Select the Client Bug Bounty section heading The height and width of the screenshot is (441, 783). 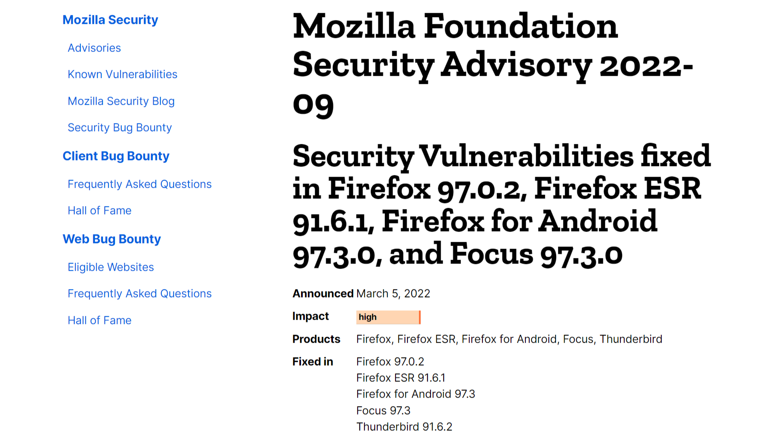coord(116,156)
